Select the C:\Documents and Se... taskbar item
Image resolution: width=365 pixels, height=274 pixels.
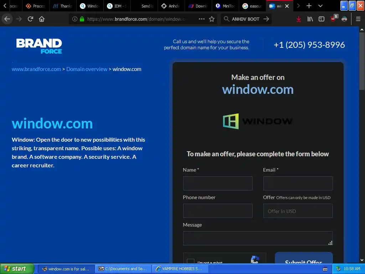click(x=123, y=269)
